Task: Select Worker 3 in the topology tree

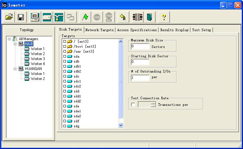Action: coord(37,59)
